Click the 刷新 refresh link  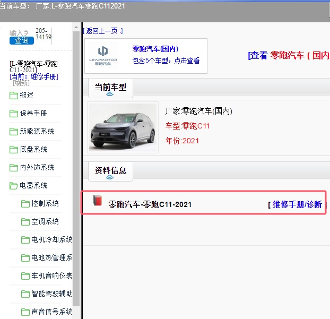click(x=21, y=83)
